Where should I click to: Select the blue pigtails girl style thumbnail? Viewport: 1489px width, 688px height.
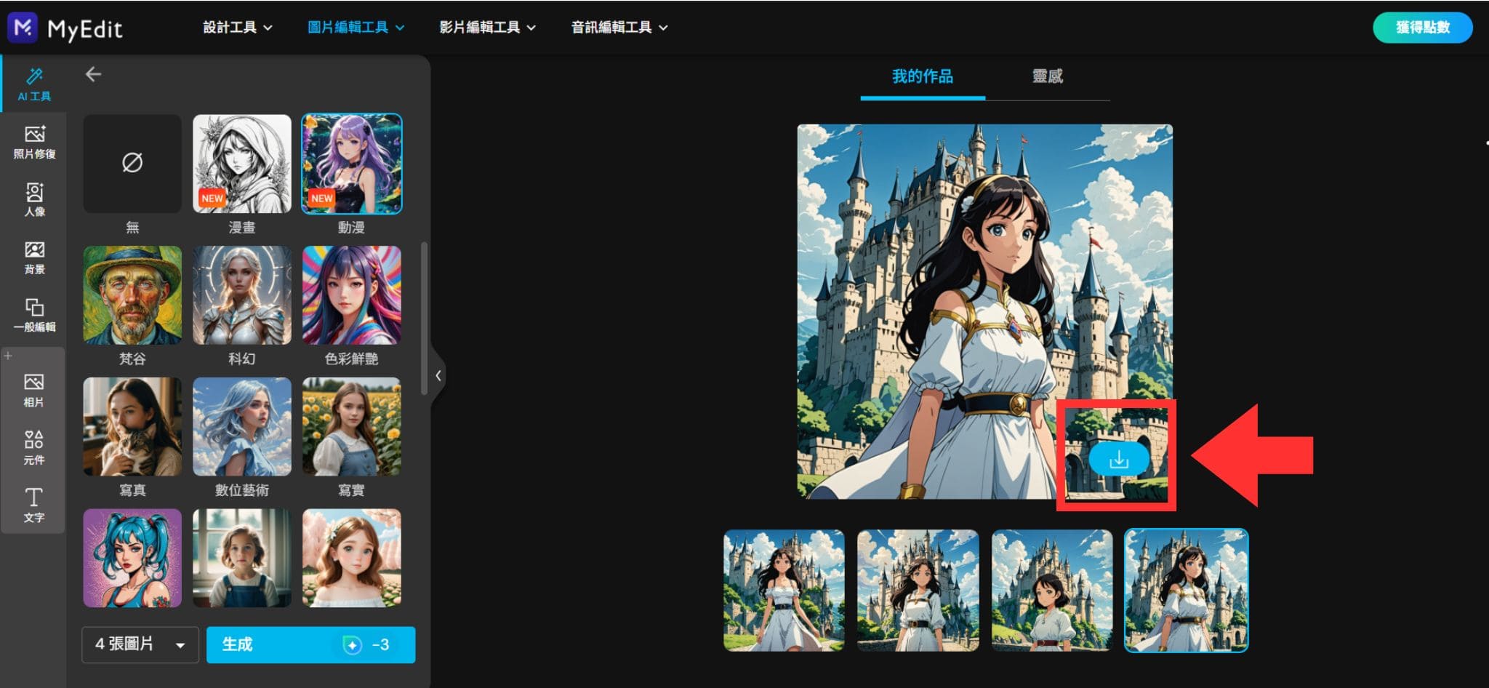pos(132,558)
